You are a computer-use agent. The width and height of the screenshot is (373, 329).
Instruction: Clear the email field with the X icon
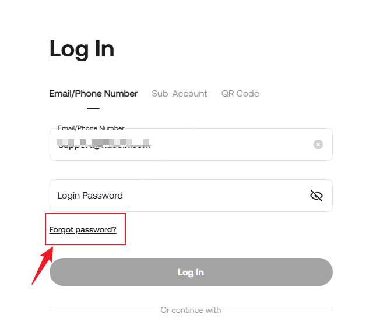click(x=318, y=144)
